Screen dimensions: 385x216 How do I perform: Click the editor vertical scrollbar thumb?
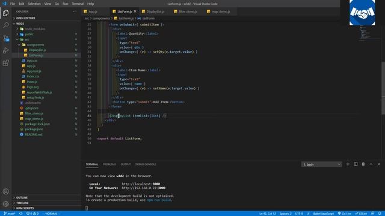coord(383,88)
